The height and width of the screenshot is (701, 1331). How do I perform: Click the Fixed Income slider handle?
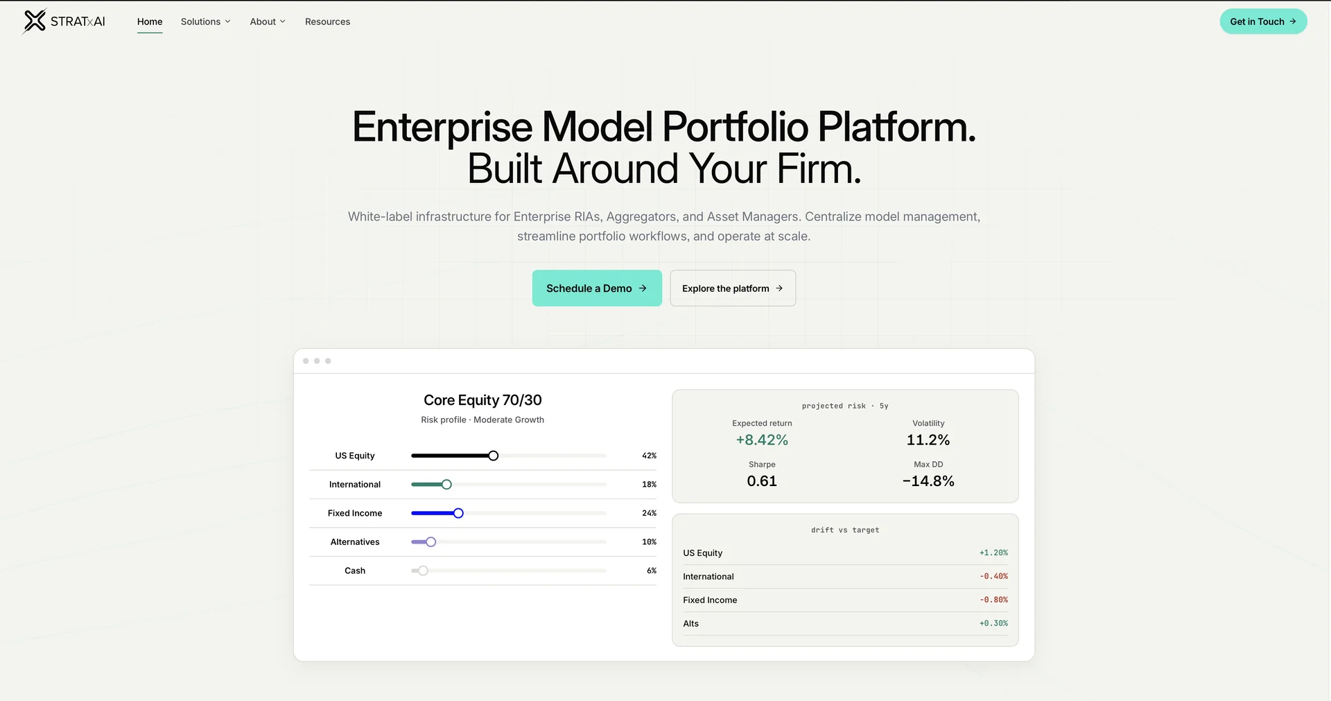point(458,514)
